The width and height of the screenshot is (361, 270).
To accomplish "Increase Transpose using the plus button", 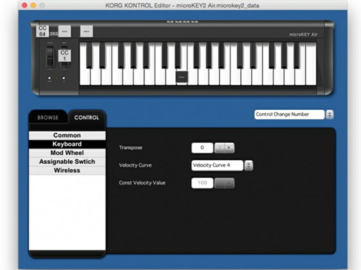I will coord(228,147).
